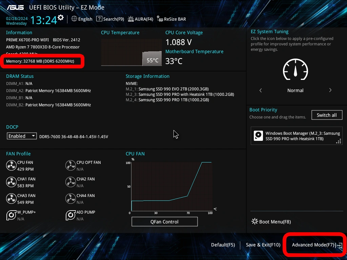
Task: Click the Windows Boot Manager disk icon
Action: 258,136
